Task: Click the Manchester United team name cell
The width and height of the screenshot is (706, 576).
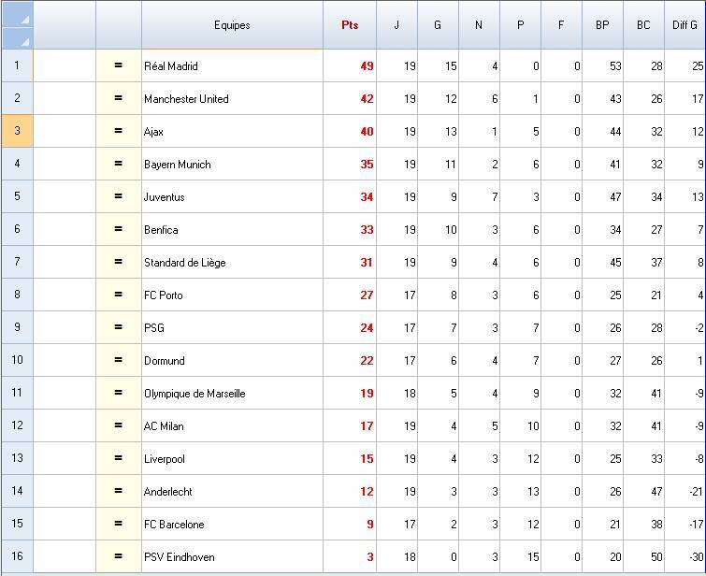Action: (x=186, y=98)
